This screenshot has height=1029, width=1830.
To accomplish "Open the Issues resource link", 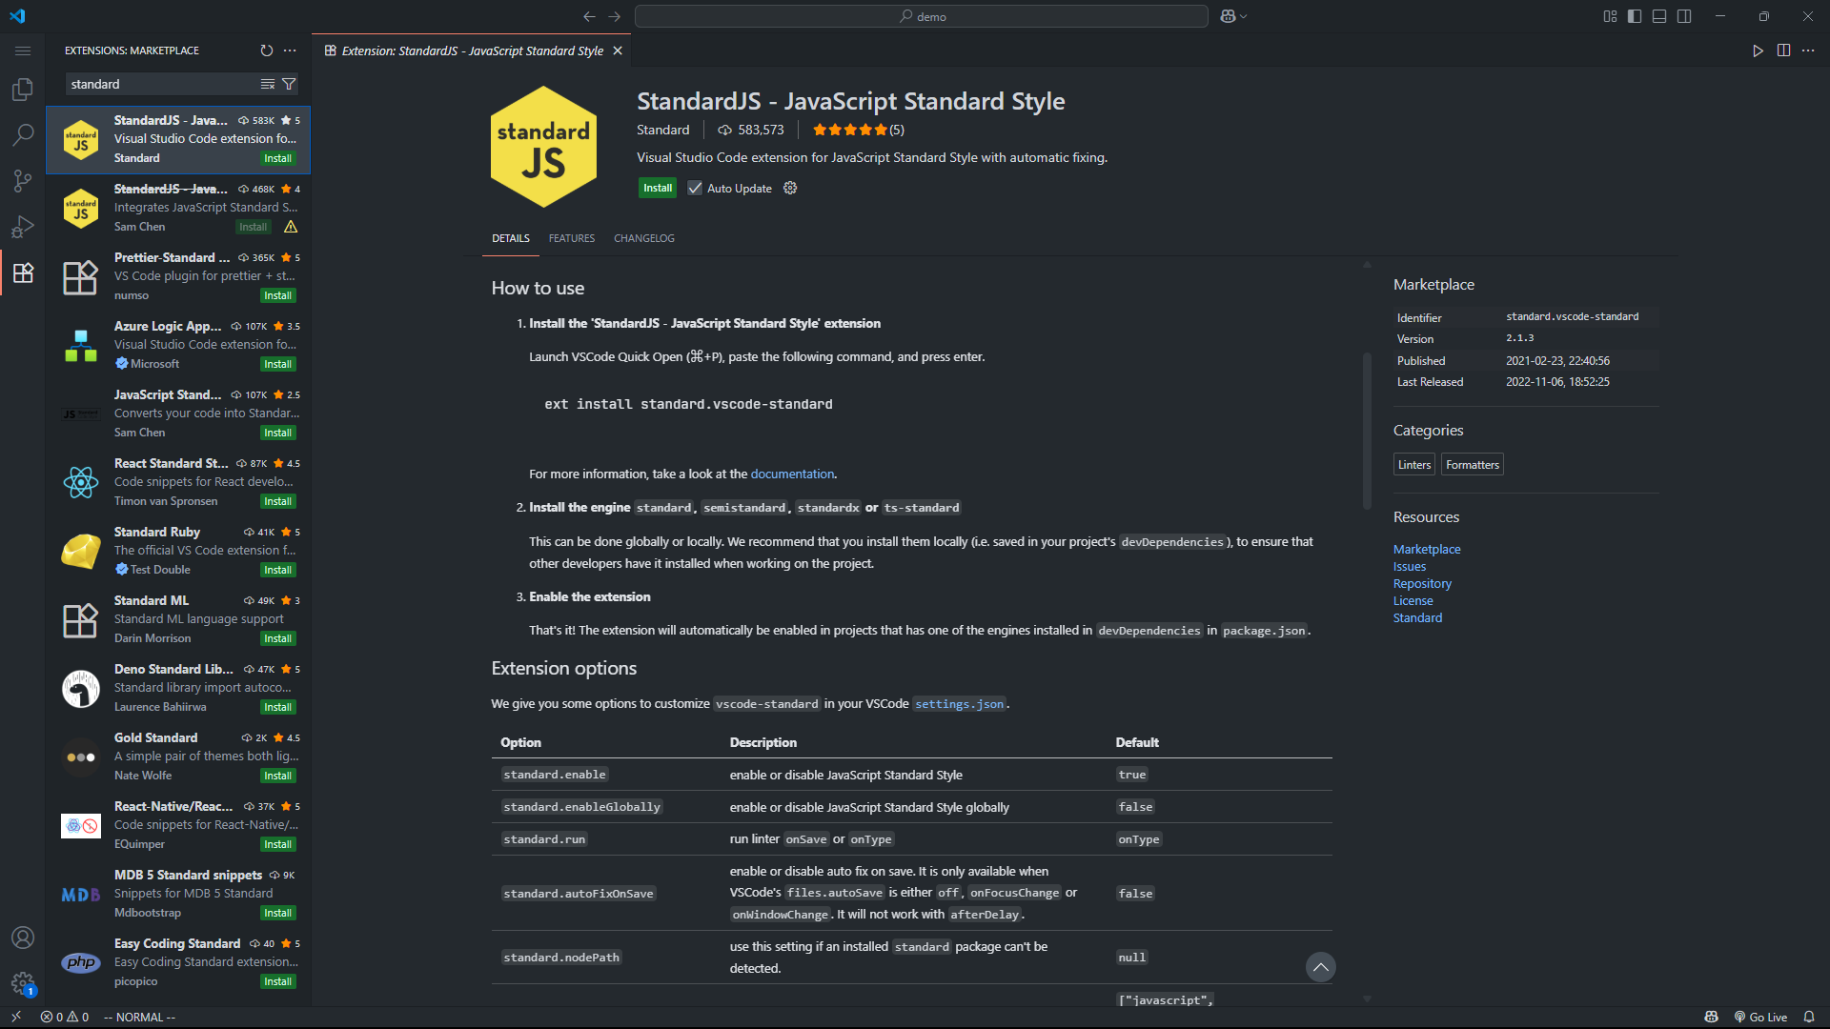I will tap(1410, 566).
